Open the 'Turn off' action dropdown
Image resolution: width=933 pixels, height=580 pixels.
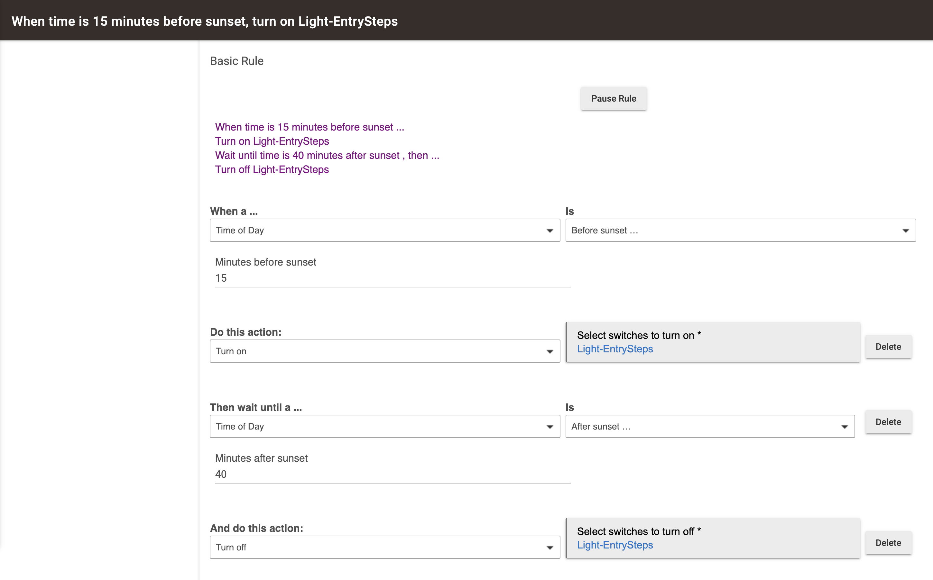click(x=384, y=547)
